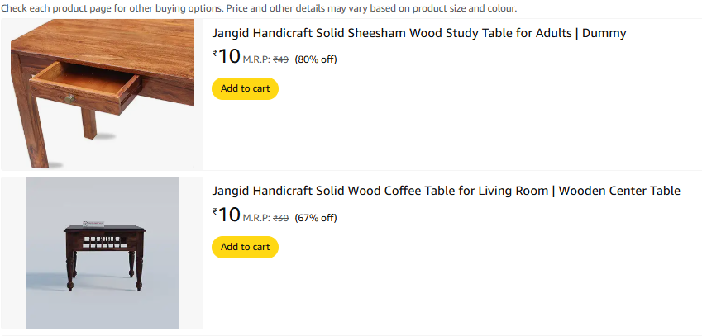
Task: Open the Sheesham Wood Study Table product image
Action: [103, 93]
